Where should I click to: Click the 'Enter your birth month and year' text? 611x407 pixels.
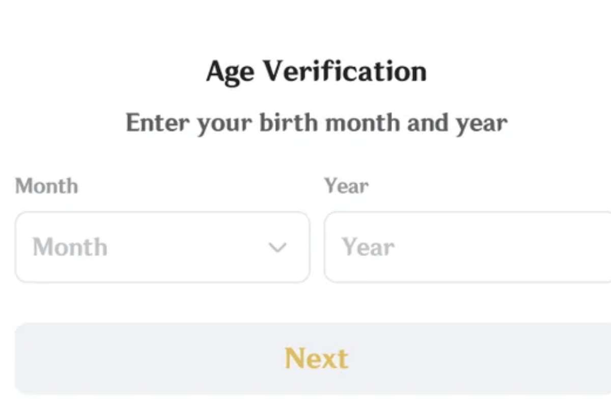316,123
